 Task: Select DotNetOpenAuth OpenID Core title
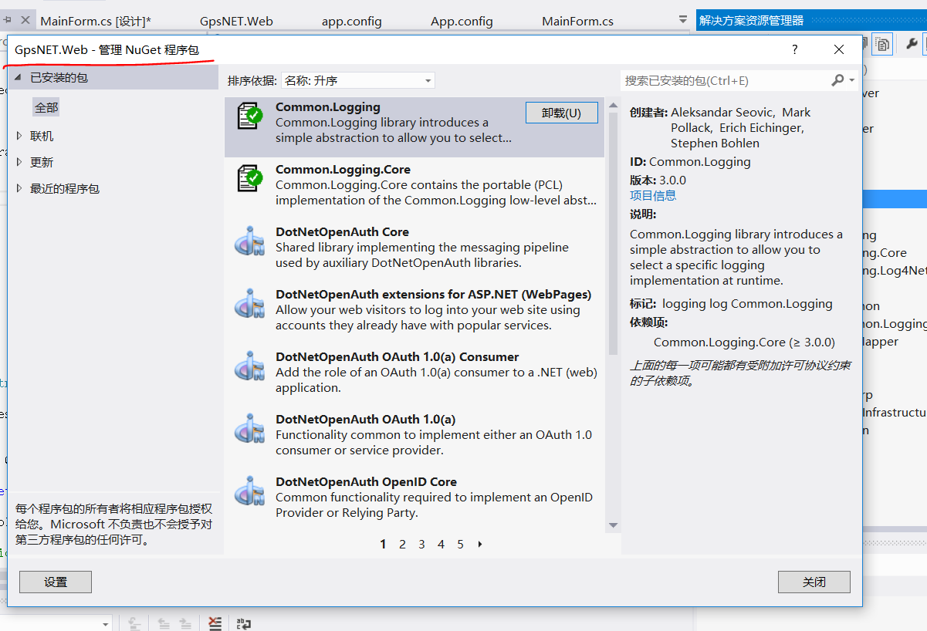coord(366,481)
